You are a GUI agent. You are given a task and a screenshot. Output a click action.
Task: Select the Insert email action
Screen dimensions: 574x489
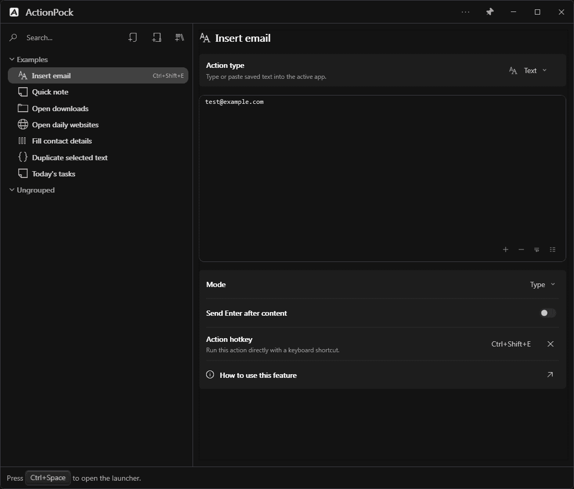[x=98, y=75]
